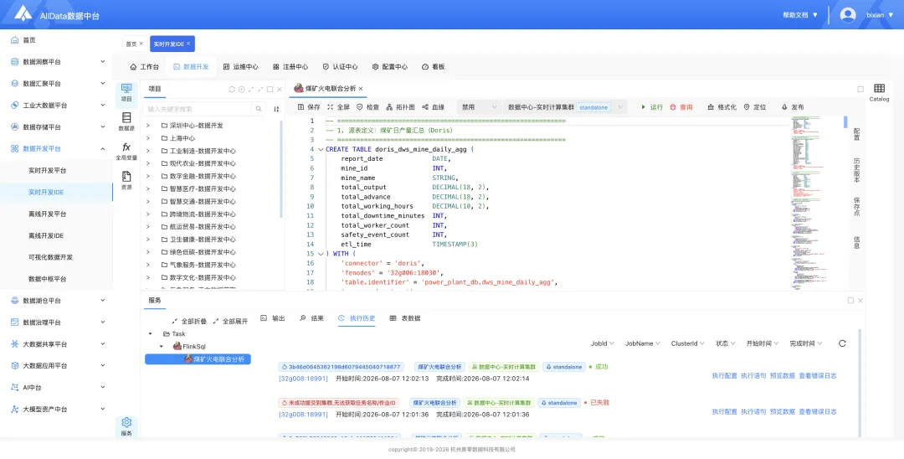Viewport: 904px width, 459px height.
Task: Click 全屏 fullscreen in editor toolbar
Action: click(x=338, y=107)
